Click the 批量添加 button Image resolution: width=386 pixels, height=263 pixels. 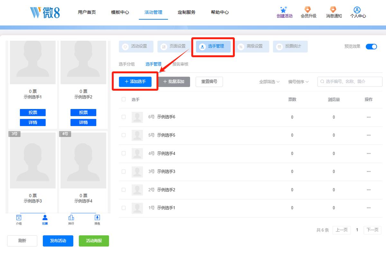click(174, 82)
